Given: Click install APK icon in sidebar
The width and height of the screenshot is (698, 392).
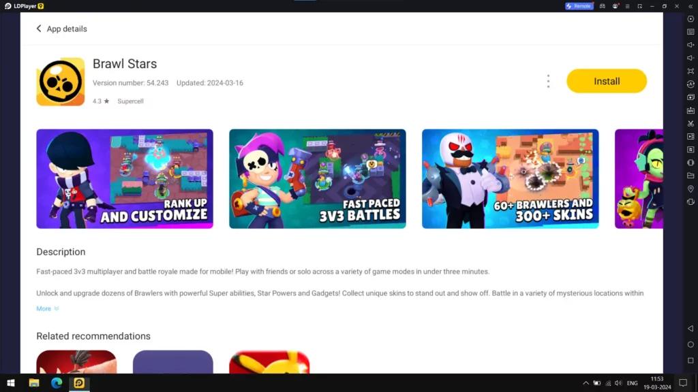Looking at the screenshot, I should (x=691, y=110).
